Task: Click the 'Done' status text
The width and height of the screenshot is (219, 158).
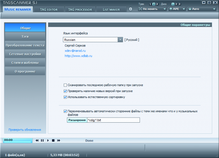Action: point(89,141)
